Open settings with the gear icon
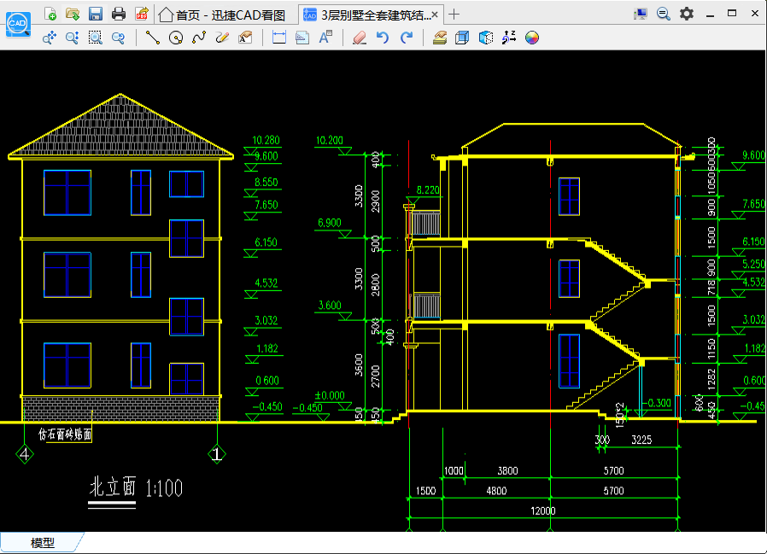The height and width of the screenshot is (554, 767). tap(687, 14)
